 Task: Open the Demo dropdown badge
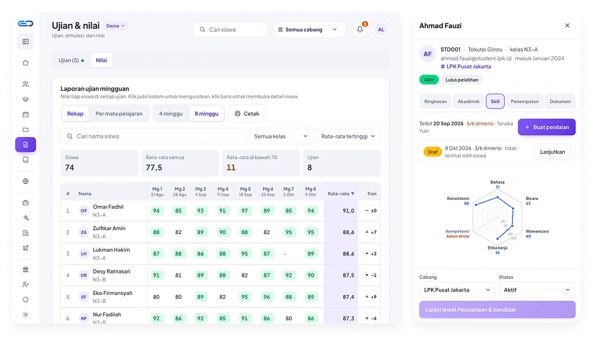pos(115,25)
